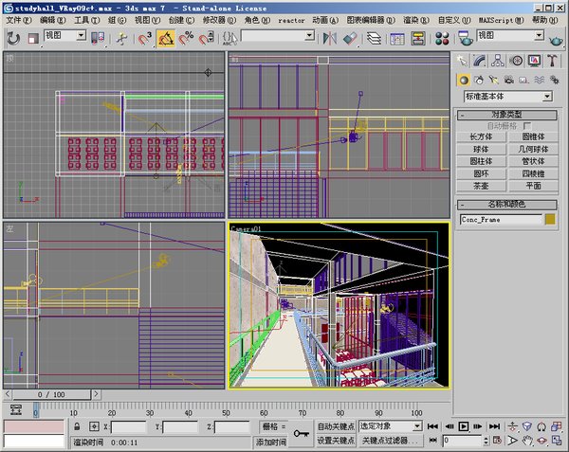
Task: Toggle 自动关键点 mode
Action: (x=336, y=426)
